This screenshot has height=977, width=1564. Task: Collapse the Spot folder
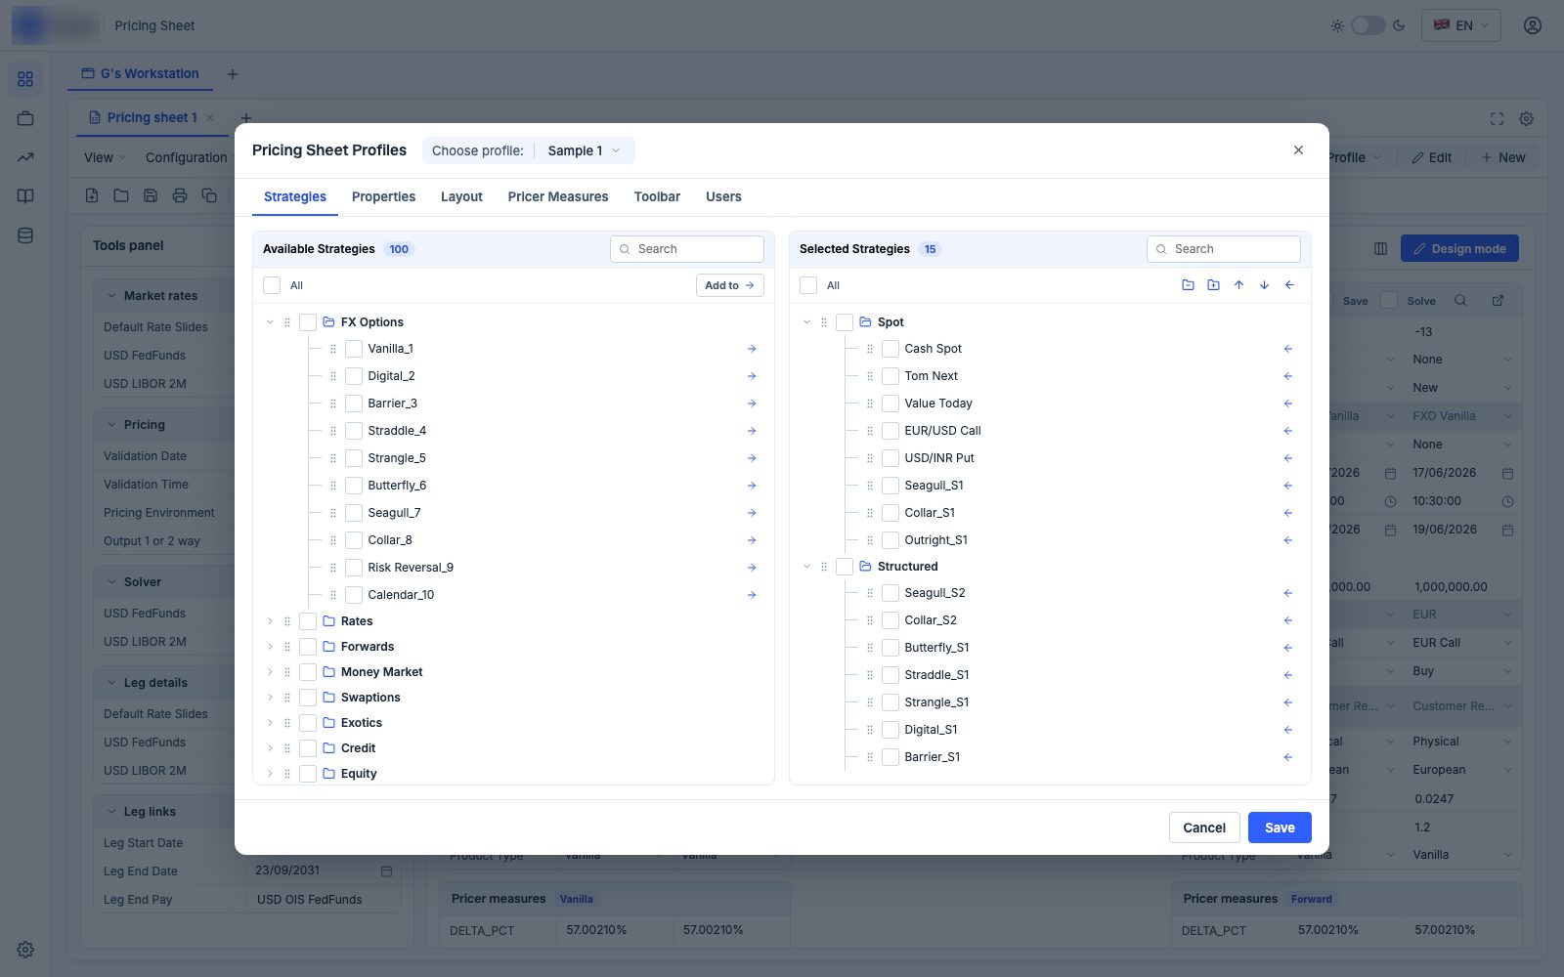807,322
